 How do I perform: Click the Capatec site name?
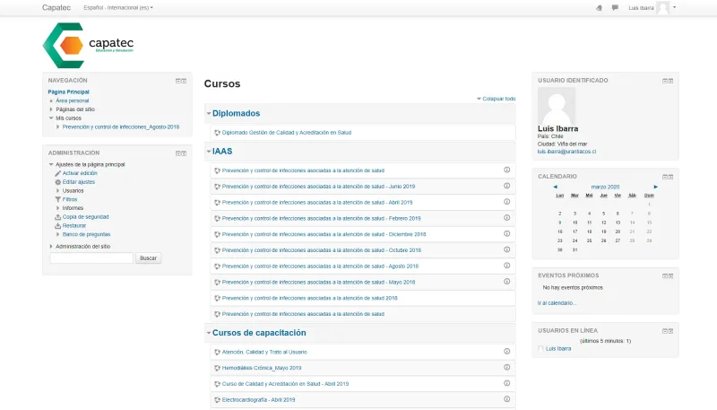pyautogui.click(x=56, y=8)
